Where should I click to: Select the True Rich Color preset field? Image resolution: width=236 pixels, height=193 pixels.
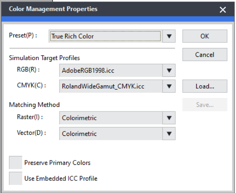pyautogui.click(x=105, y=36)
